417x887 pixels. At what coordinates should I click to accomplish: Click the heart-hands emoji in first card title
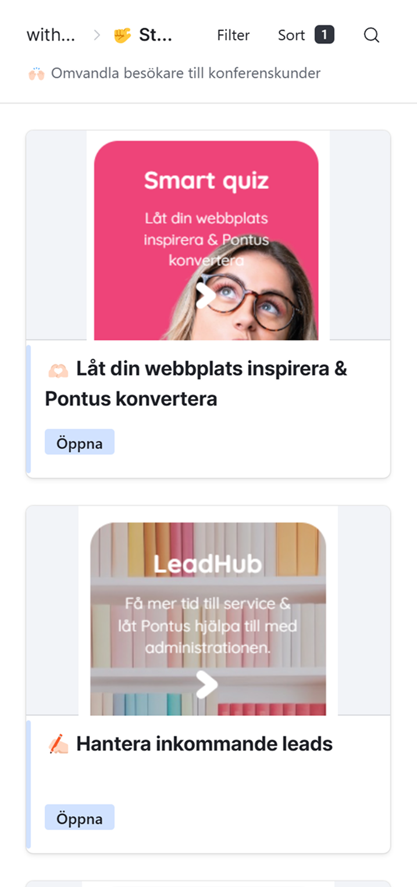coord(58,369)
